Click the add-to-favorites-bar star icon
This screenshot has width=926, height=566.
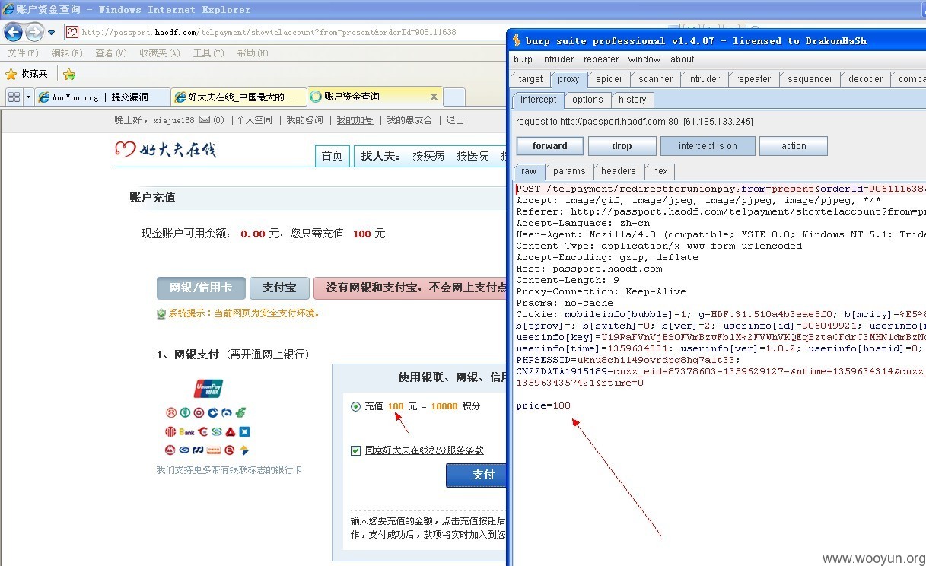69,74
